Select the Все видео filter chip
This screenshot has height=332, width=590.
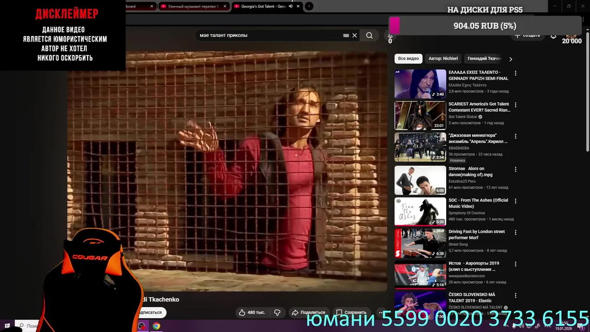(x=408, y=59)
